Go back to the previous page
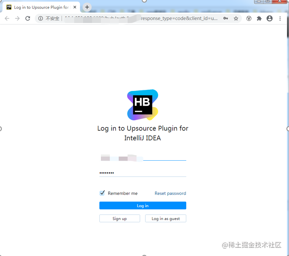 tap(7, 19)
